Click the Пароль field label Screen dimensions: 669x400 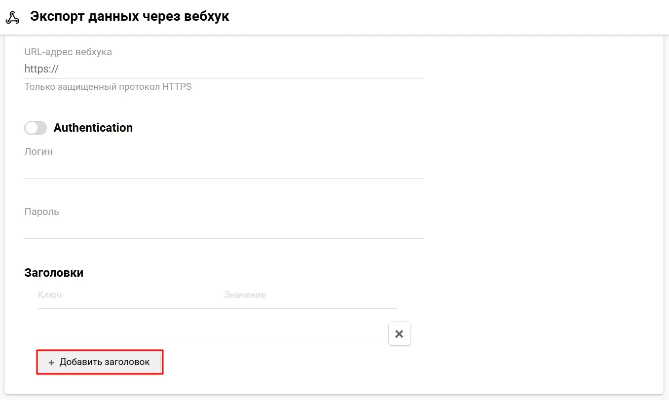click(41, 212)
